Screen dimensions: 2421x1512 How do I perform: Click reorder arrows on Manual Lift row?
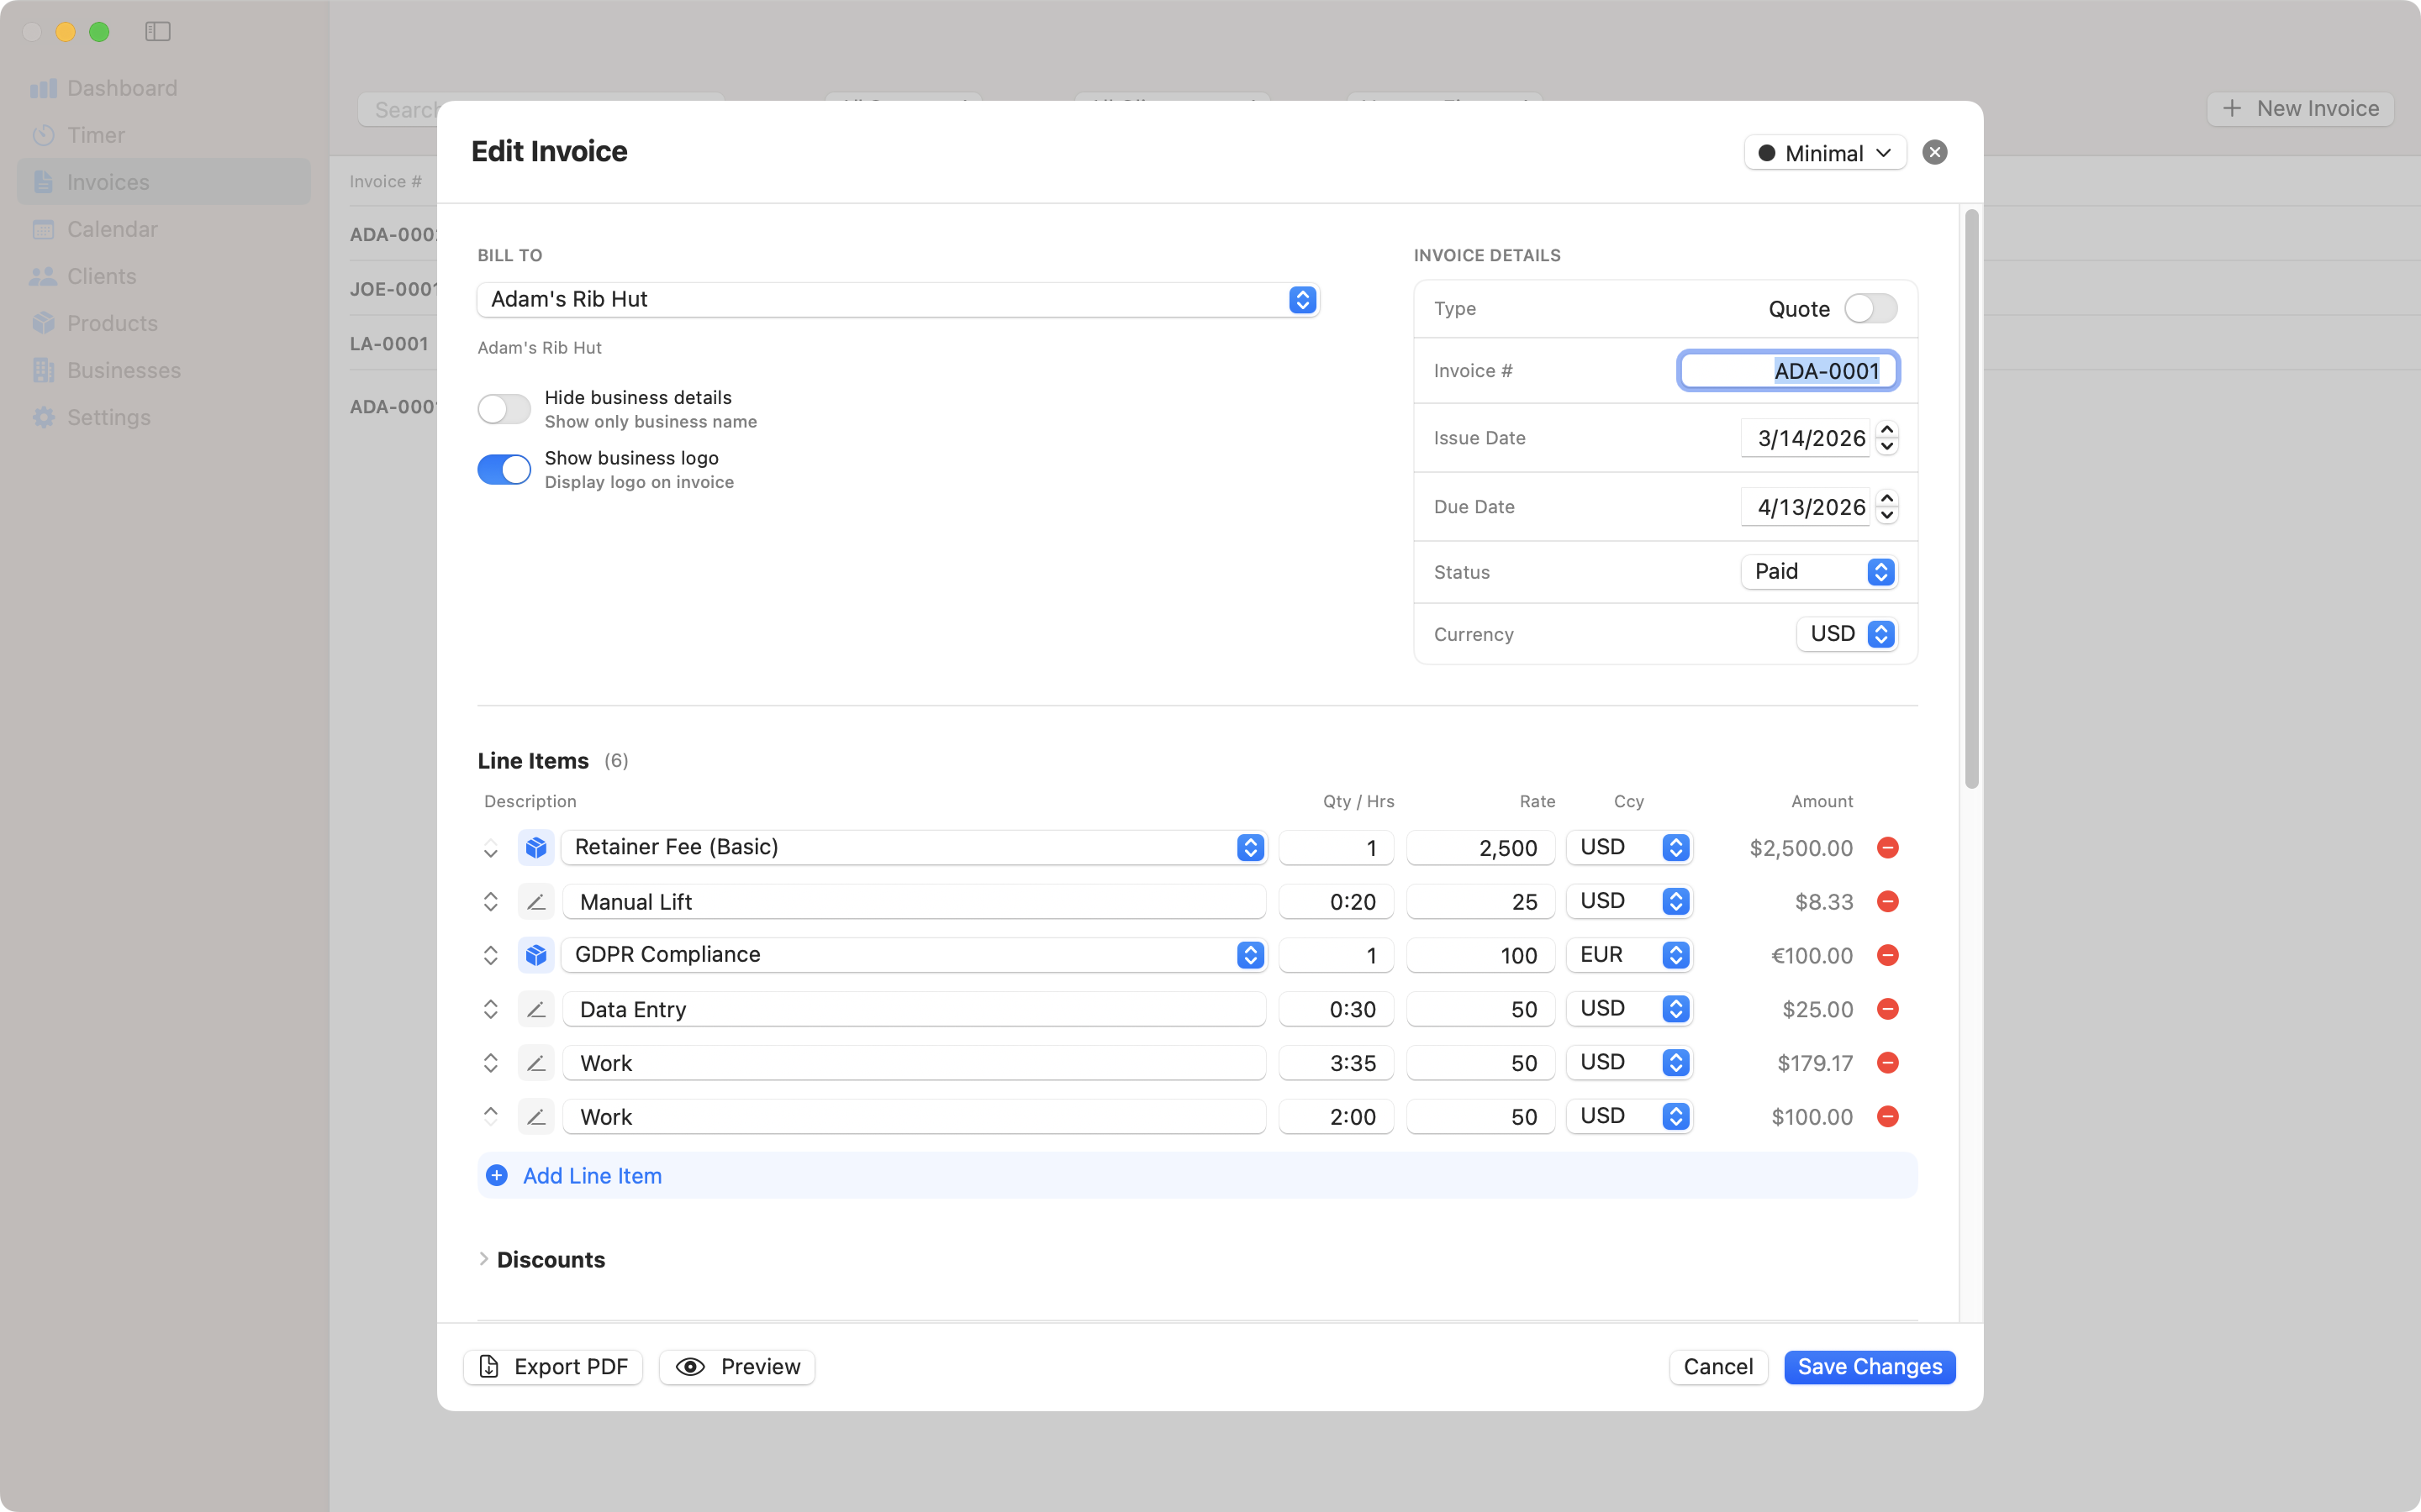(490, 902)
